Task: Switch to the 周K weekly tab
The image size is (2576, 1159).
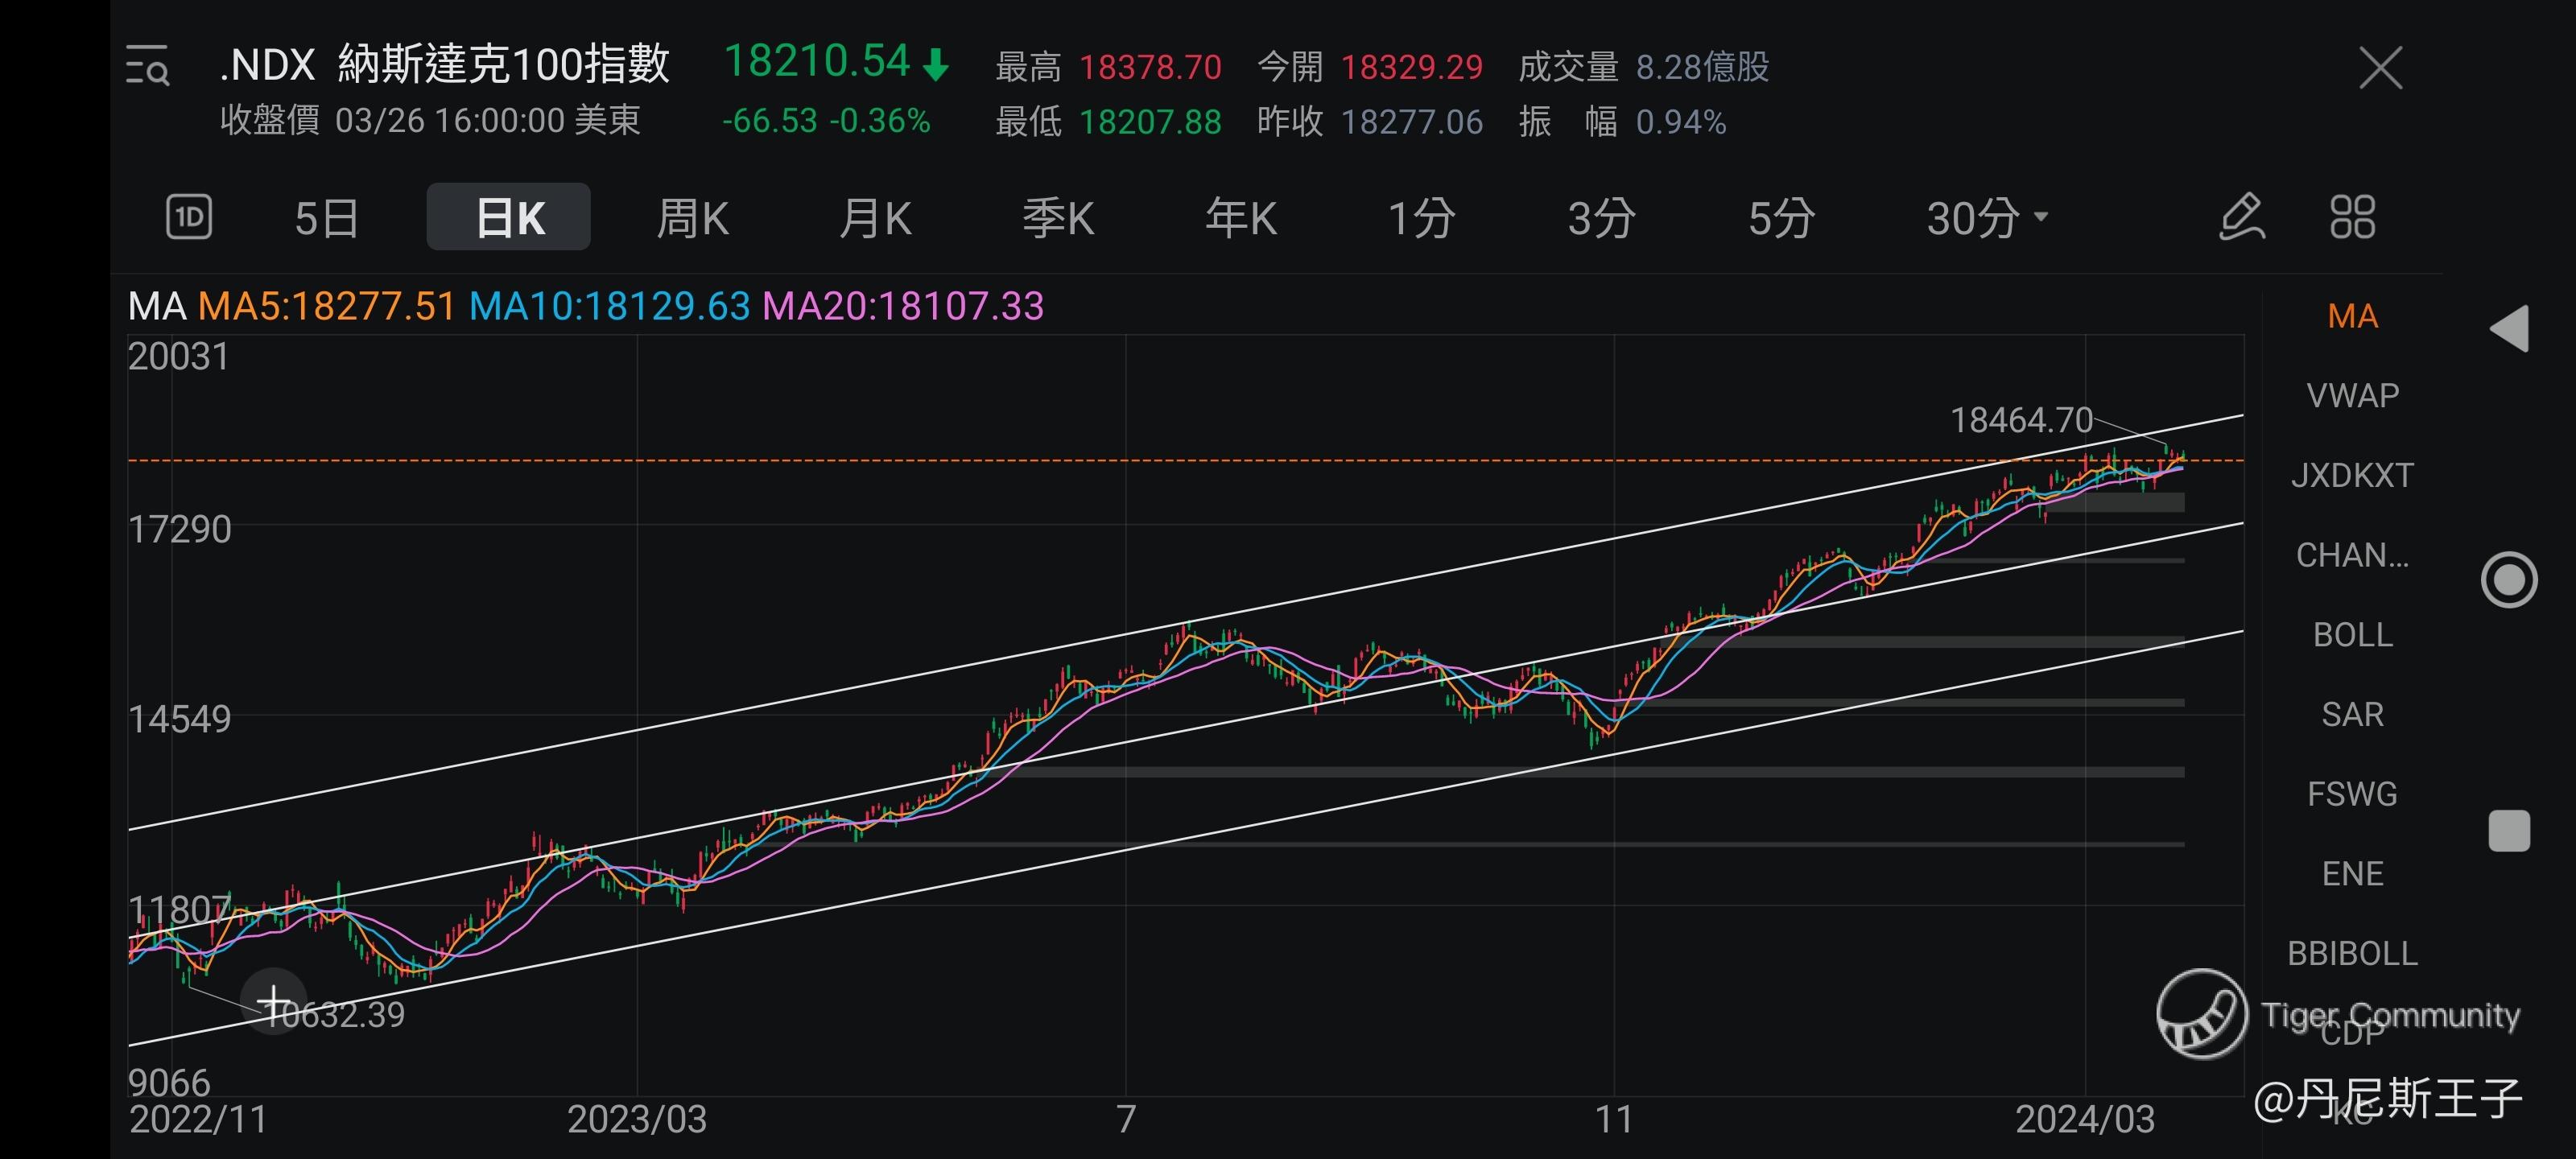Action: click(x=692, y=217)
